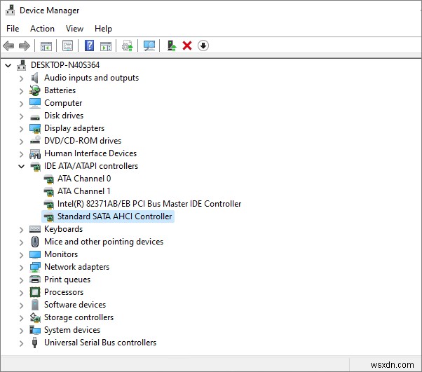Expand the Monitors chevron
The width and height of the screenshot is (422, 372).
[x=21, y=255]
